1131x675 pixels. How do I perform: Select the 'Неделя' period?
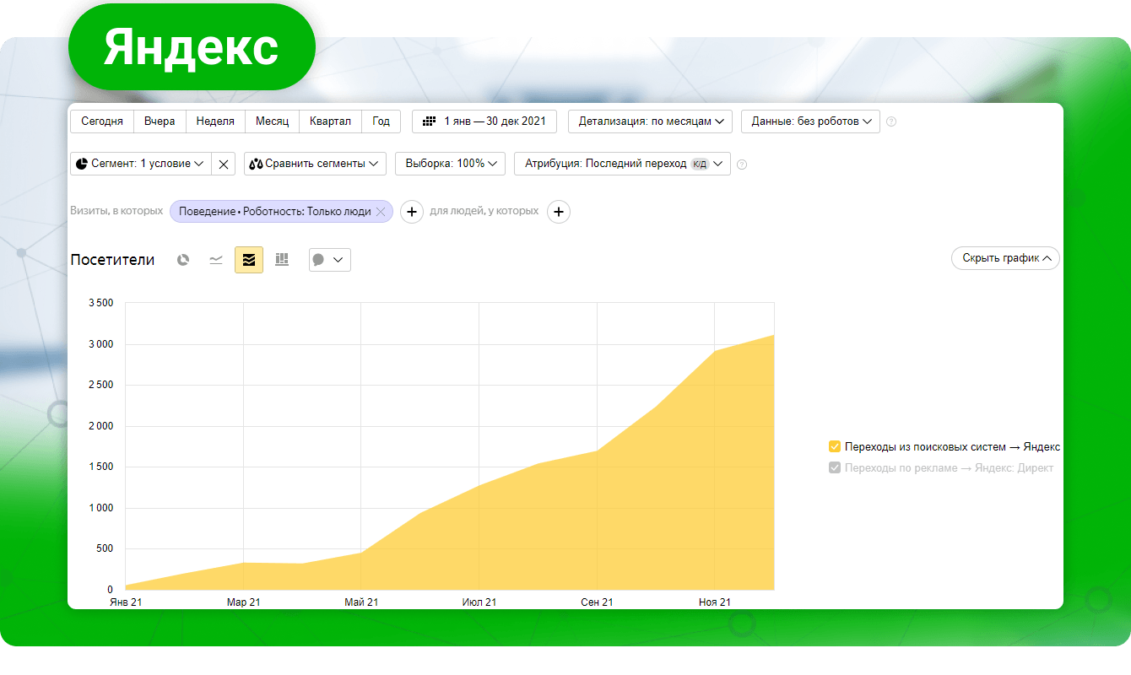point(215,121)
